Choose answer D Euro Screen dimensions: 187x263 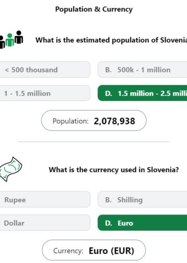142,223
